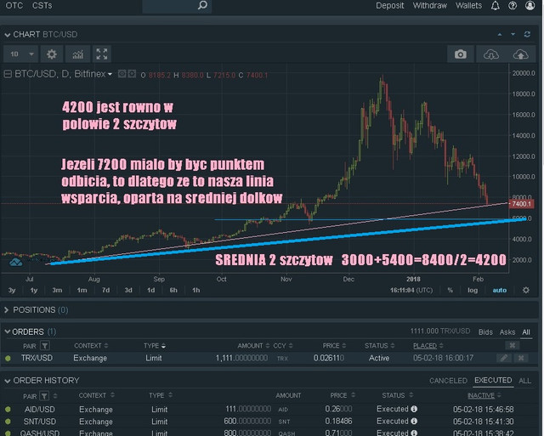This screenshot has width=544, height=436.
Task: Open the user account profile icon
Action: pos(530,6)
